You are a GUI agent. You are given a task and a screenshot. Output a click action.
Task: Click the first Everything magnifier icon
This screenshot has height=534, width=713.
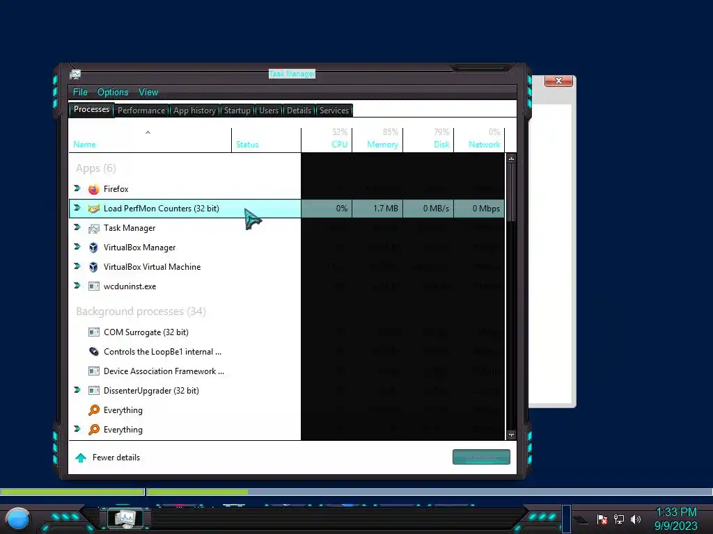tap(94, 410)
